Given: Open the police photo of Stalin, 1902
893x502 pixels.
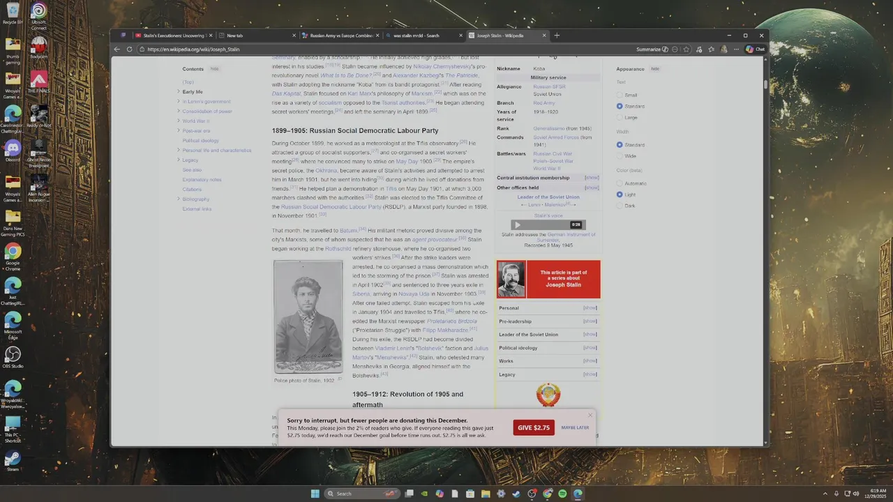Looking at the screenshot, I should [308, 317].
